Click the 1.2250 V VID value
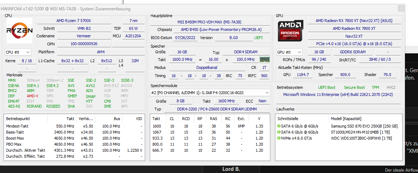Screen dimensions: 418x173 pyautogui.click(x=135, y=150)
